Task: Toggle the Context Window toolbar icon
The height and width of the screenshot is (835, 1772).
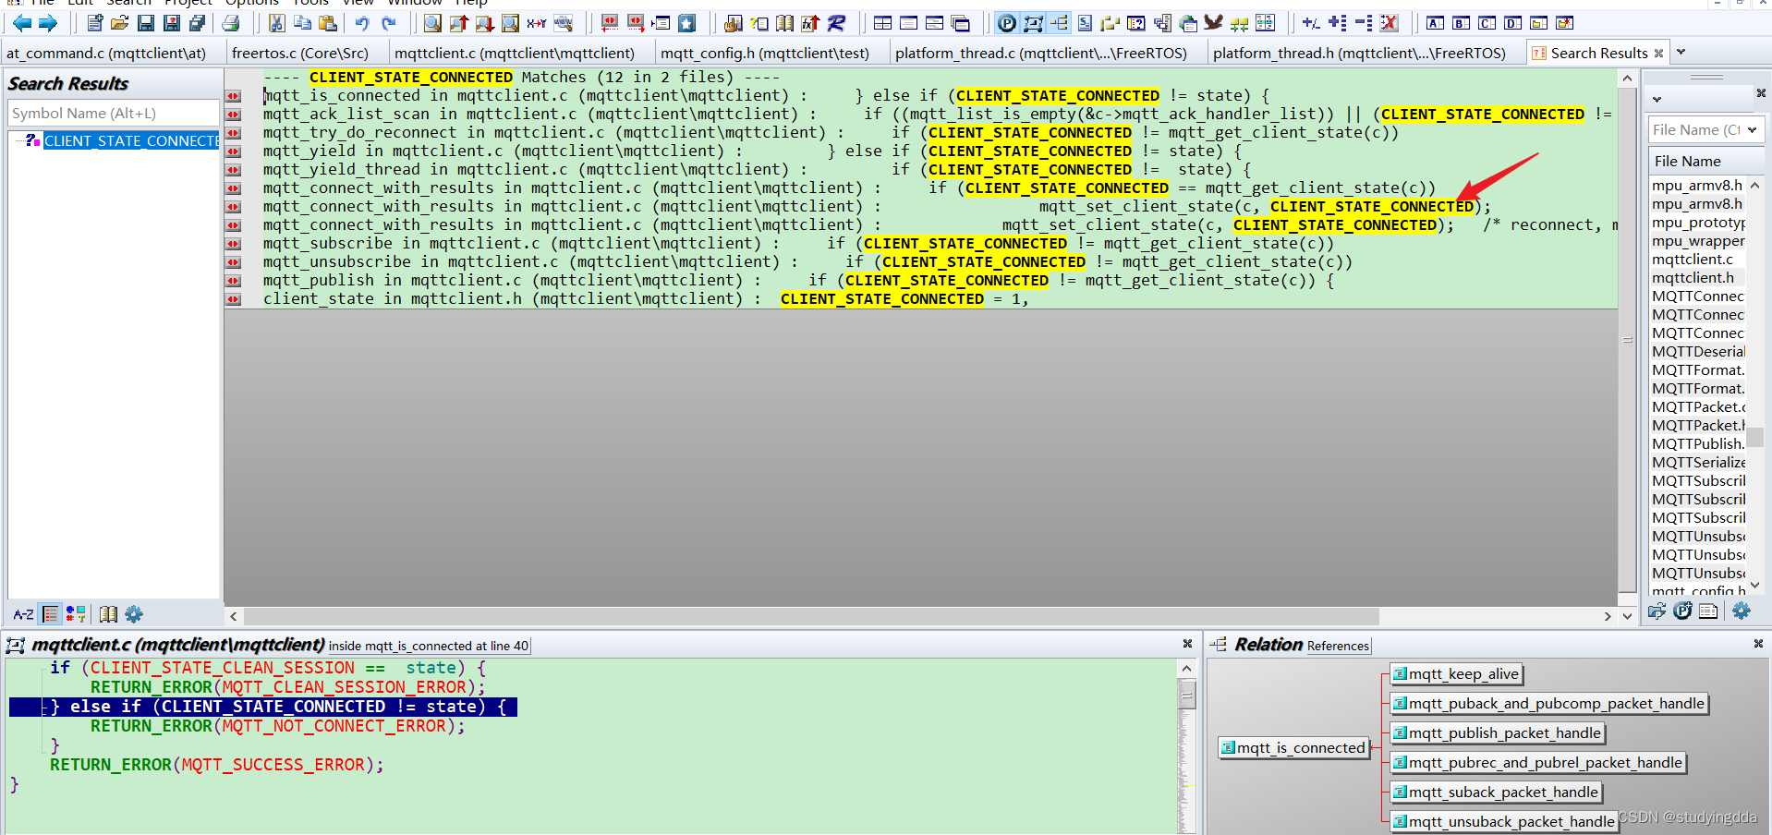Action: click(x=1033, y=23)
